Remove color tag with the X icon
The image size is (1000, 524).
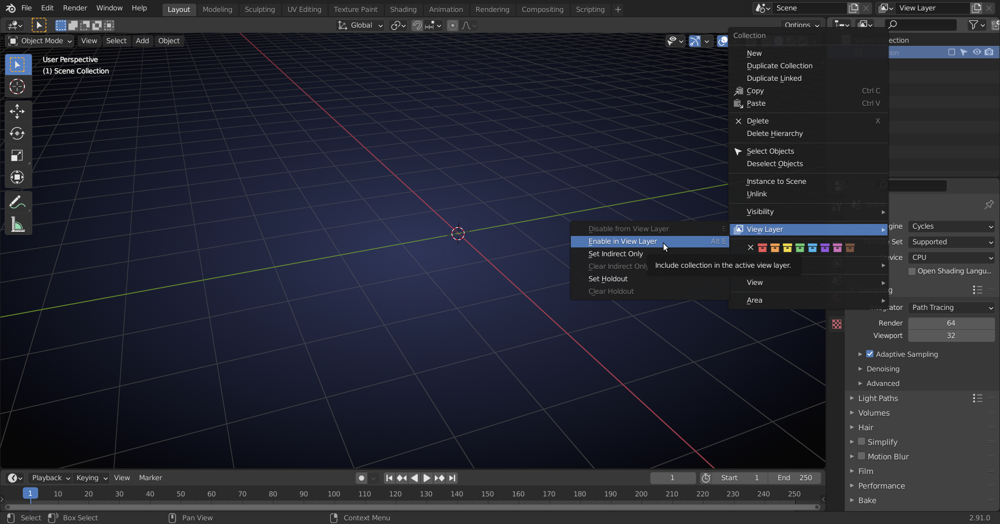click(x=751, y=248)
